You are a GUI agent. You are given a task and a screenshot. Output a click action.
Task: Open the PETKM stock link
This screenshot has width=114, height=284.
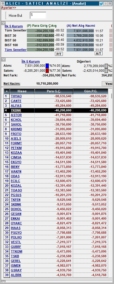pyautogui.click(x=16, y=148)
